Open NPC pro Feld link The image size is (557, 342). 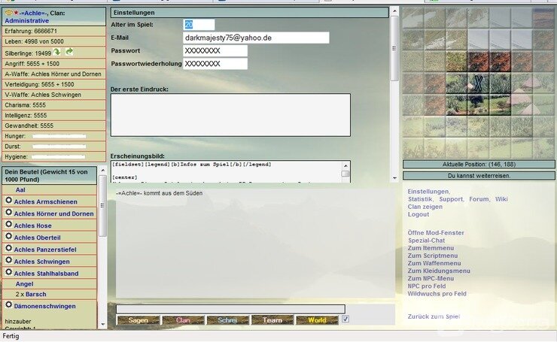(427, 286)
